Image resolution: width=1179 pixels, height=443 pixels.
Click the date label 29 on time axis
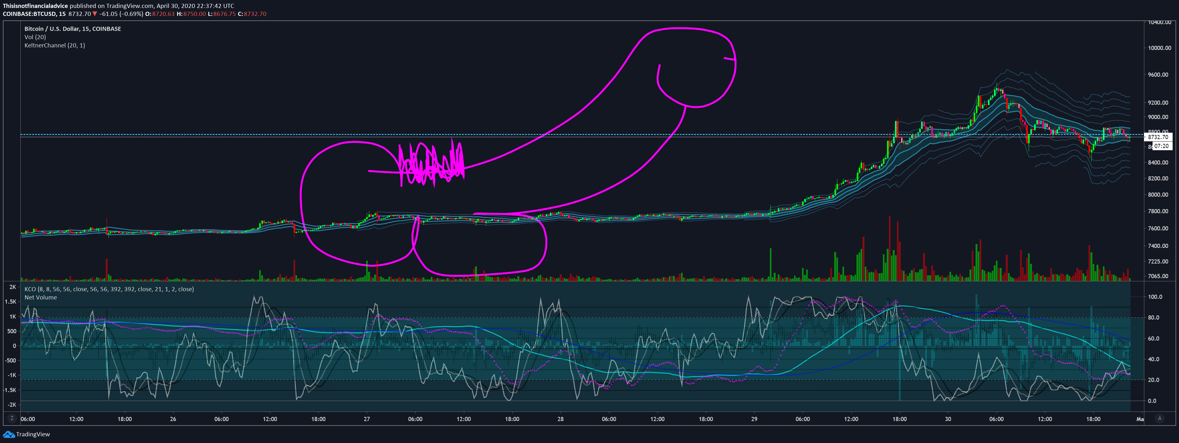(754, 419)
